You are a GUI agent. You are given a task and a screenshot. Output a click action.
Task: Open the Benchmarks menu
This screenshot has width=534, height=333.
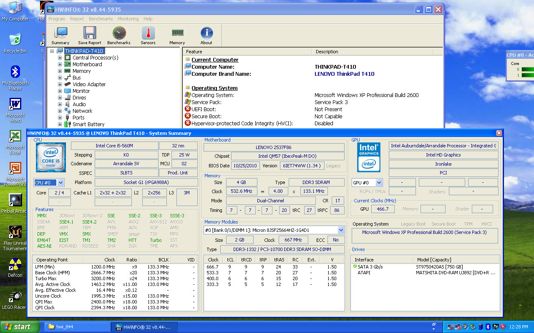tap(101, 19)
